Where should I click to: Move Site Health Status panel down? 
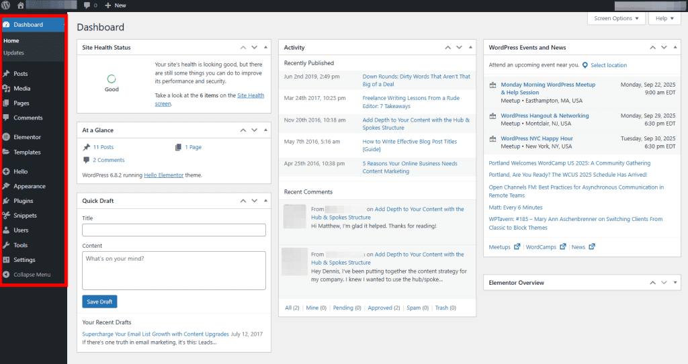(x=255, y=48)
